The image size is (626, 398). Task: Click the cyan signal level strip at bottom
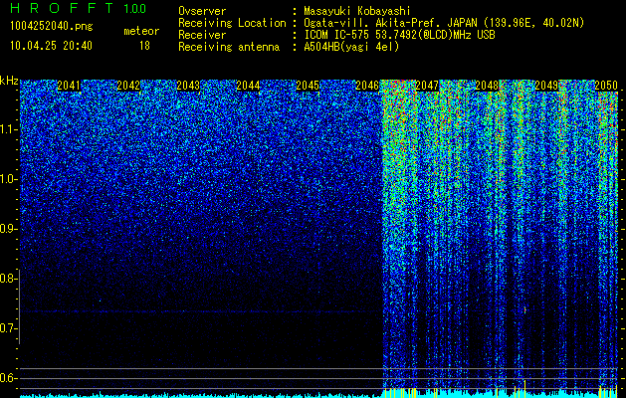(319, 395)
